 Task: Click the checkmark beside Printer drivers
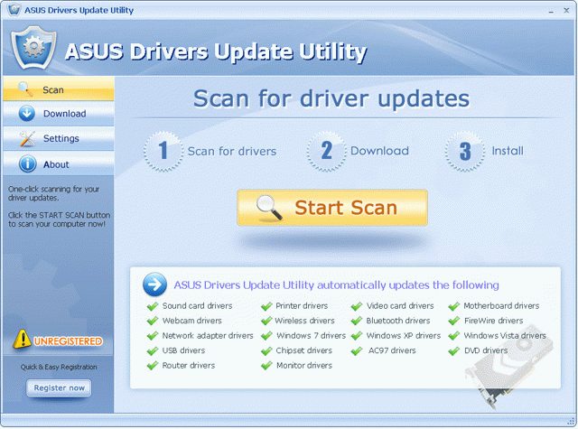click(266, 306)
